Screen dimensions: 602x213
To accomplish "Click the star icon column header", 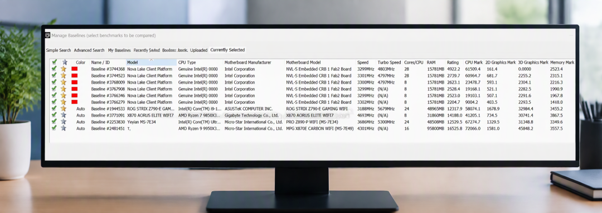I will coord(65,62).
